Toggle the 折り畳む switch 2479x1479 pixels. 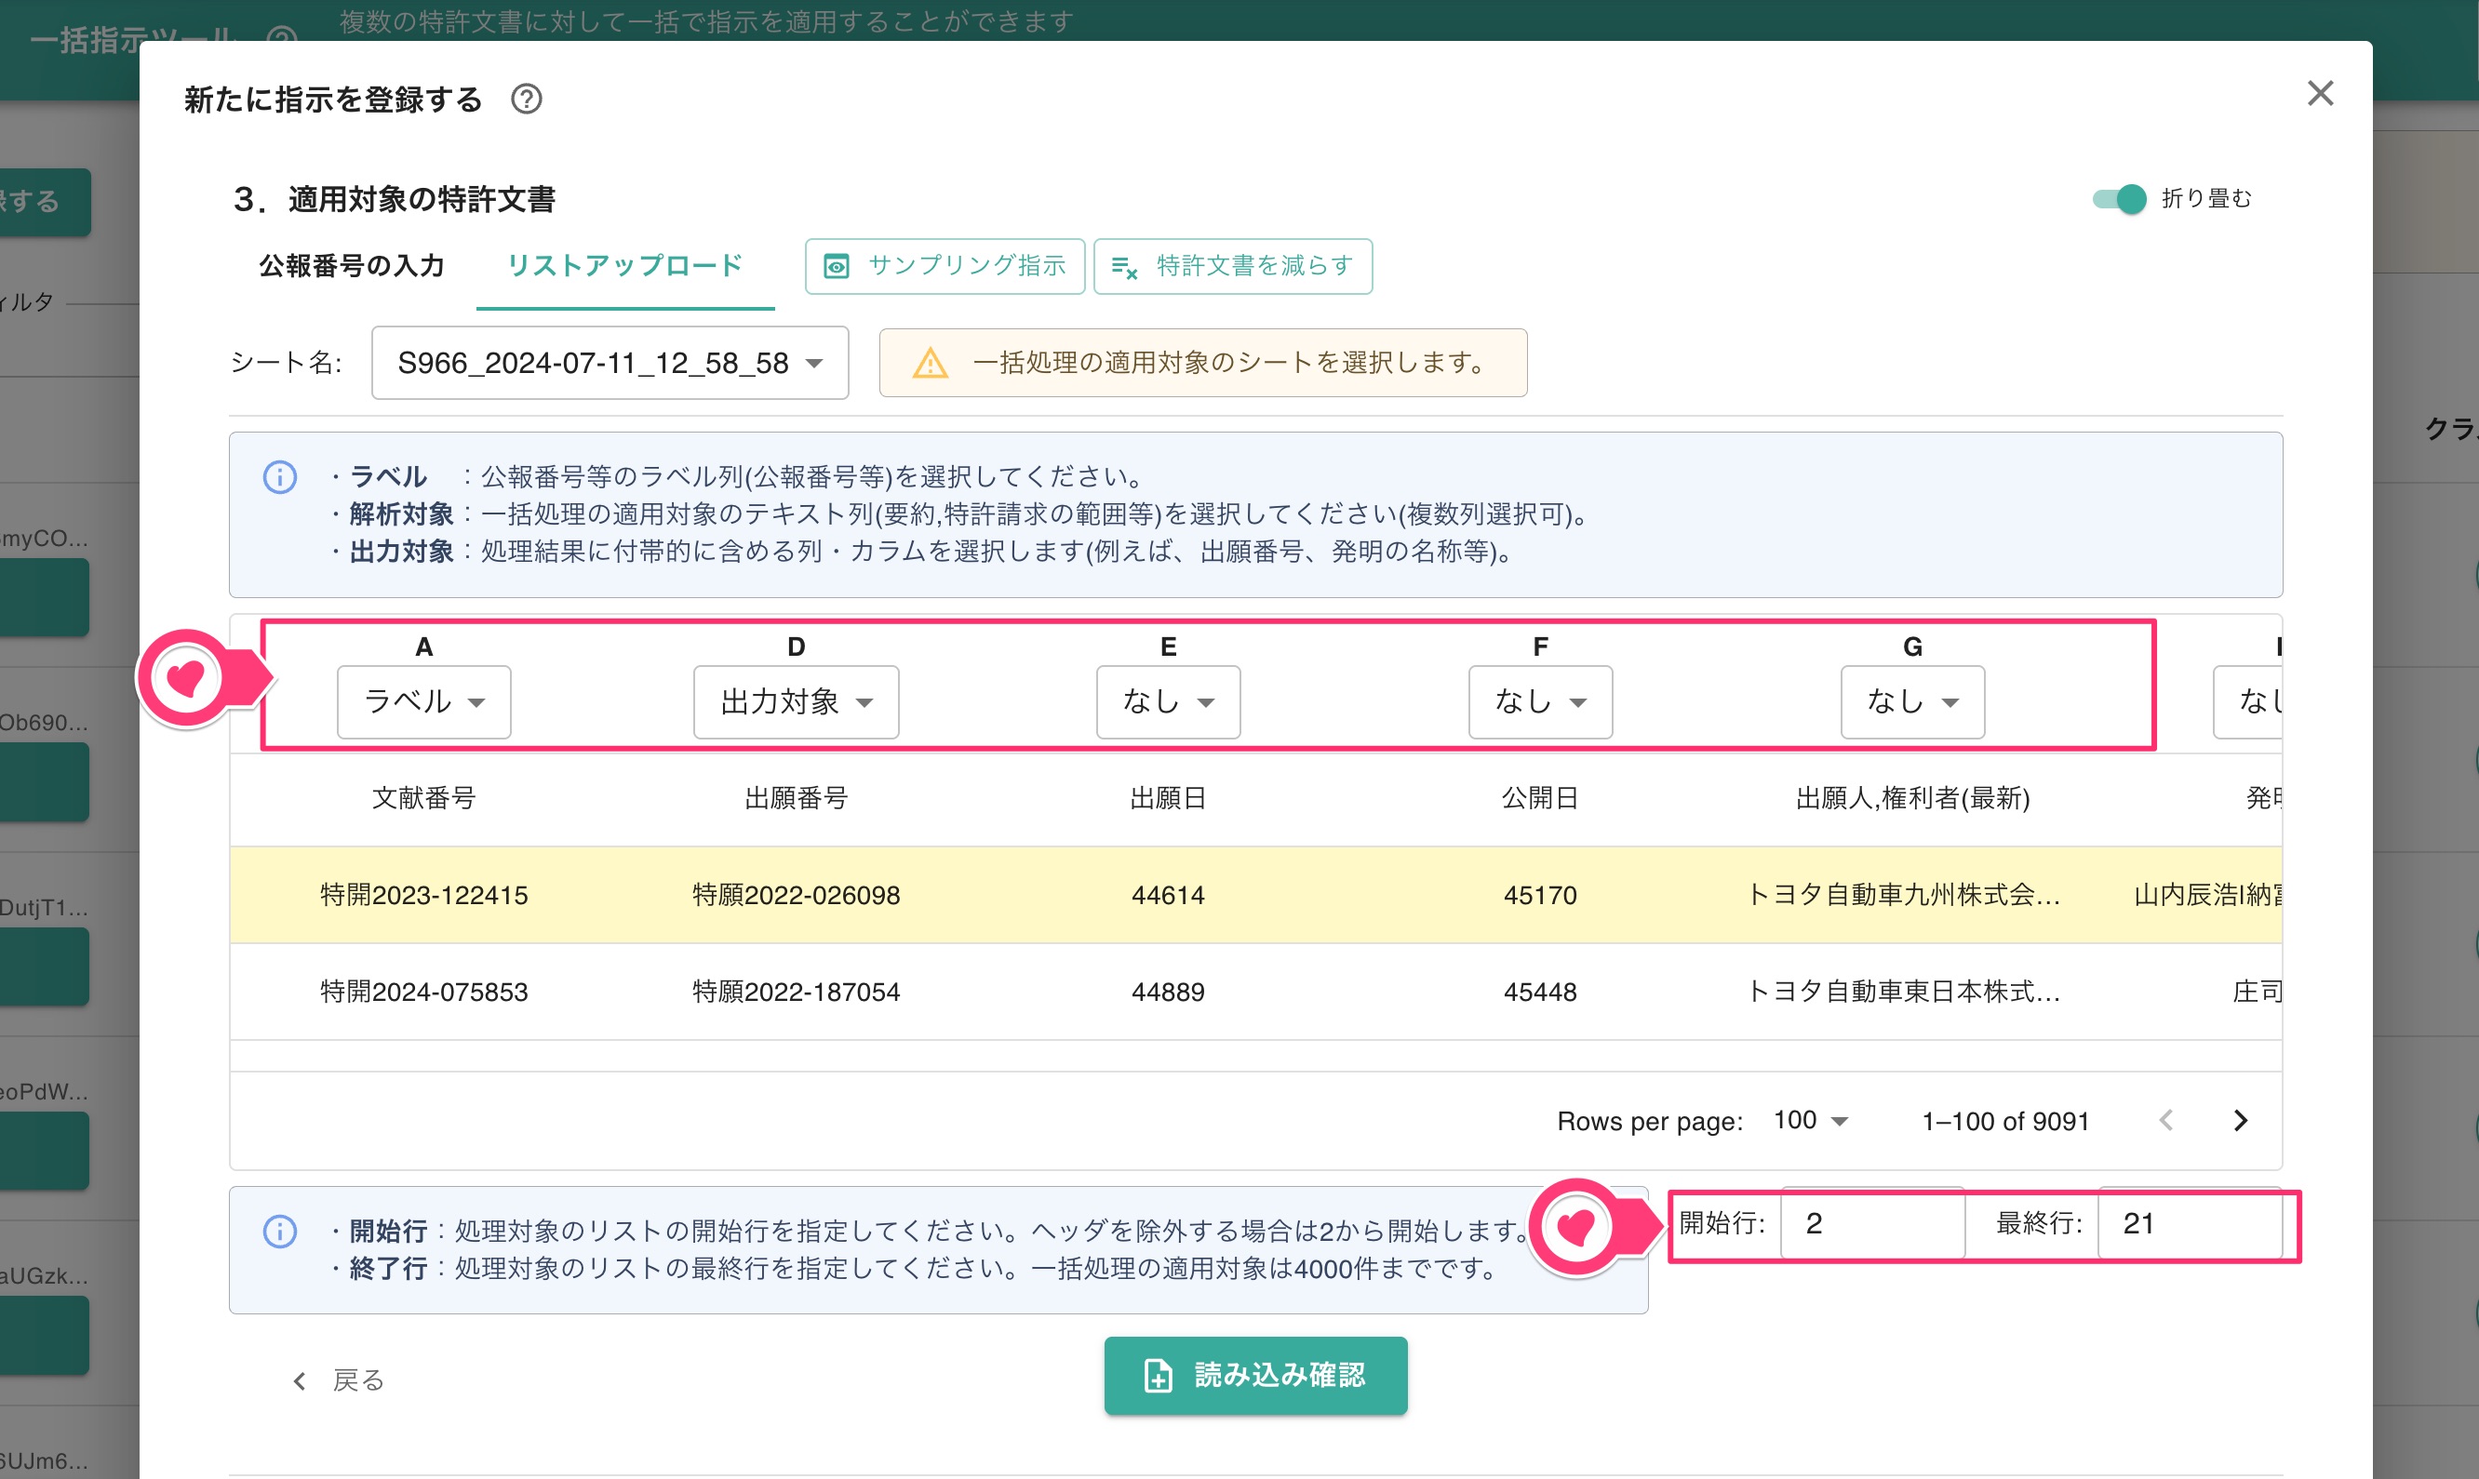coord(2118,199)
